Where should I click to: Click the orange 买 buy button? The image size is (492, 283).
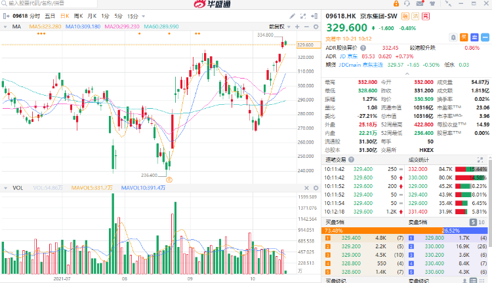464,37
